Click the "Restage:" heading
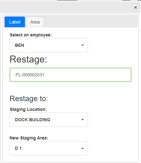The height and width of the screenshot is (163, 141). coord(28,59)
